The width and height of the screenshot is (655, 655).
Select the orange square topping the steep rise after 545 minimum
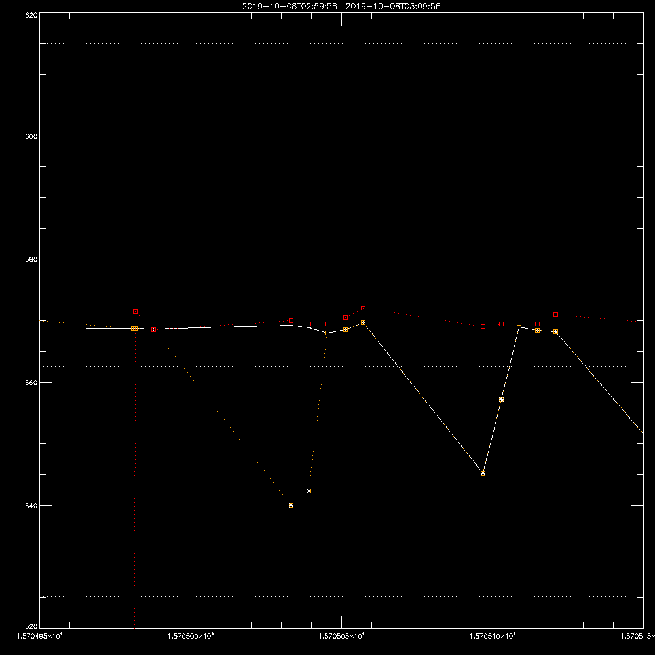(519, 327)
